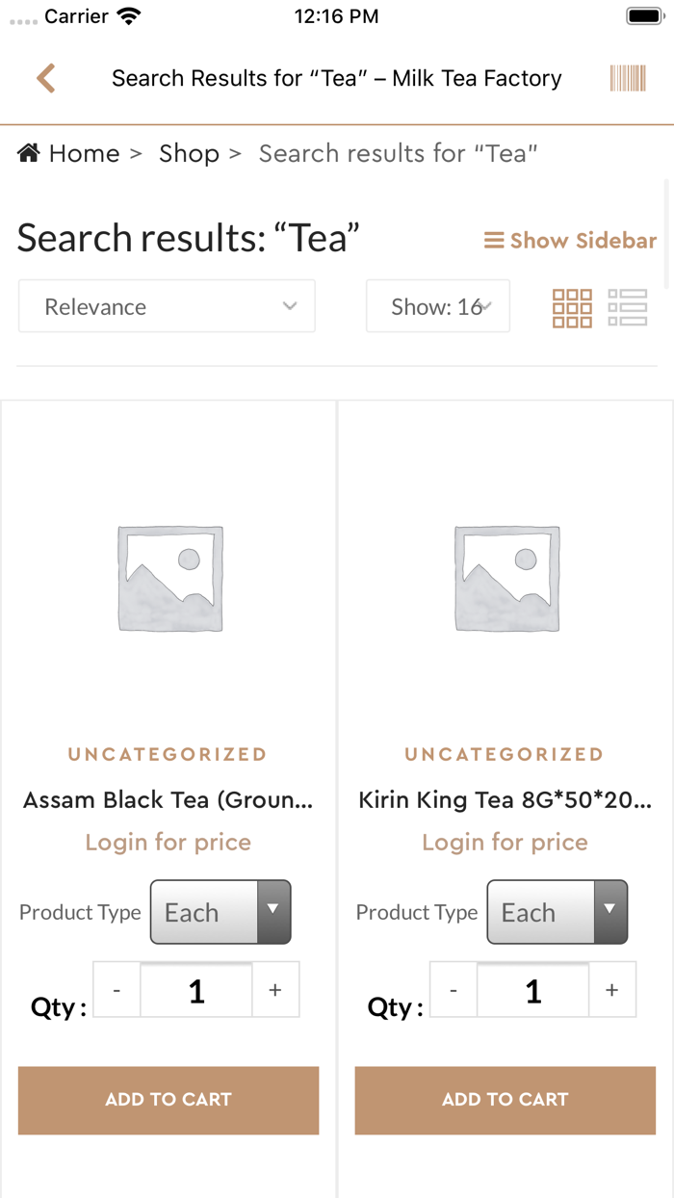Screen dimensions: 674x1198
Task: Expand Product Type dropdown for Assam Black Tea
Action: point(220,912)
